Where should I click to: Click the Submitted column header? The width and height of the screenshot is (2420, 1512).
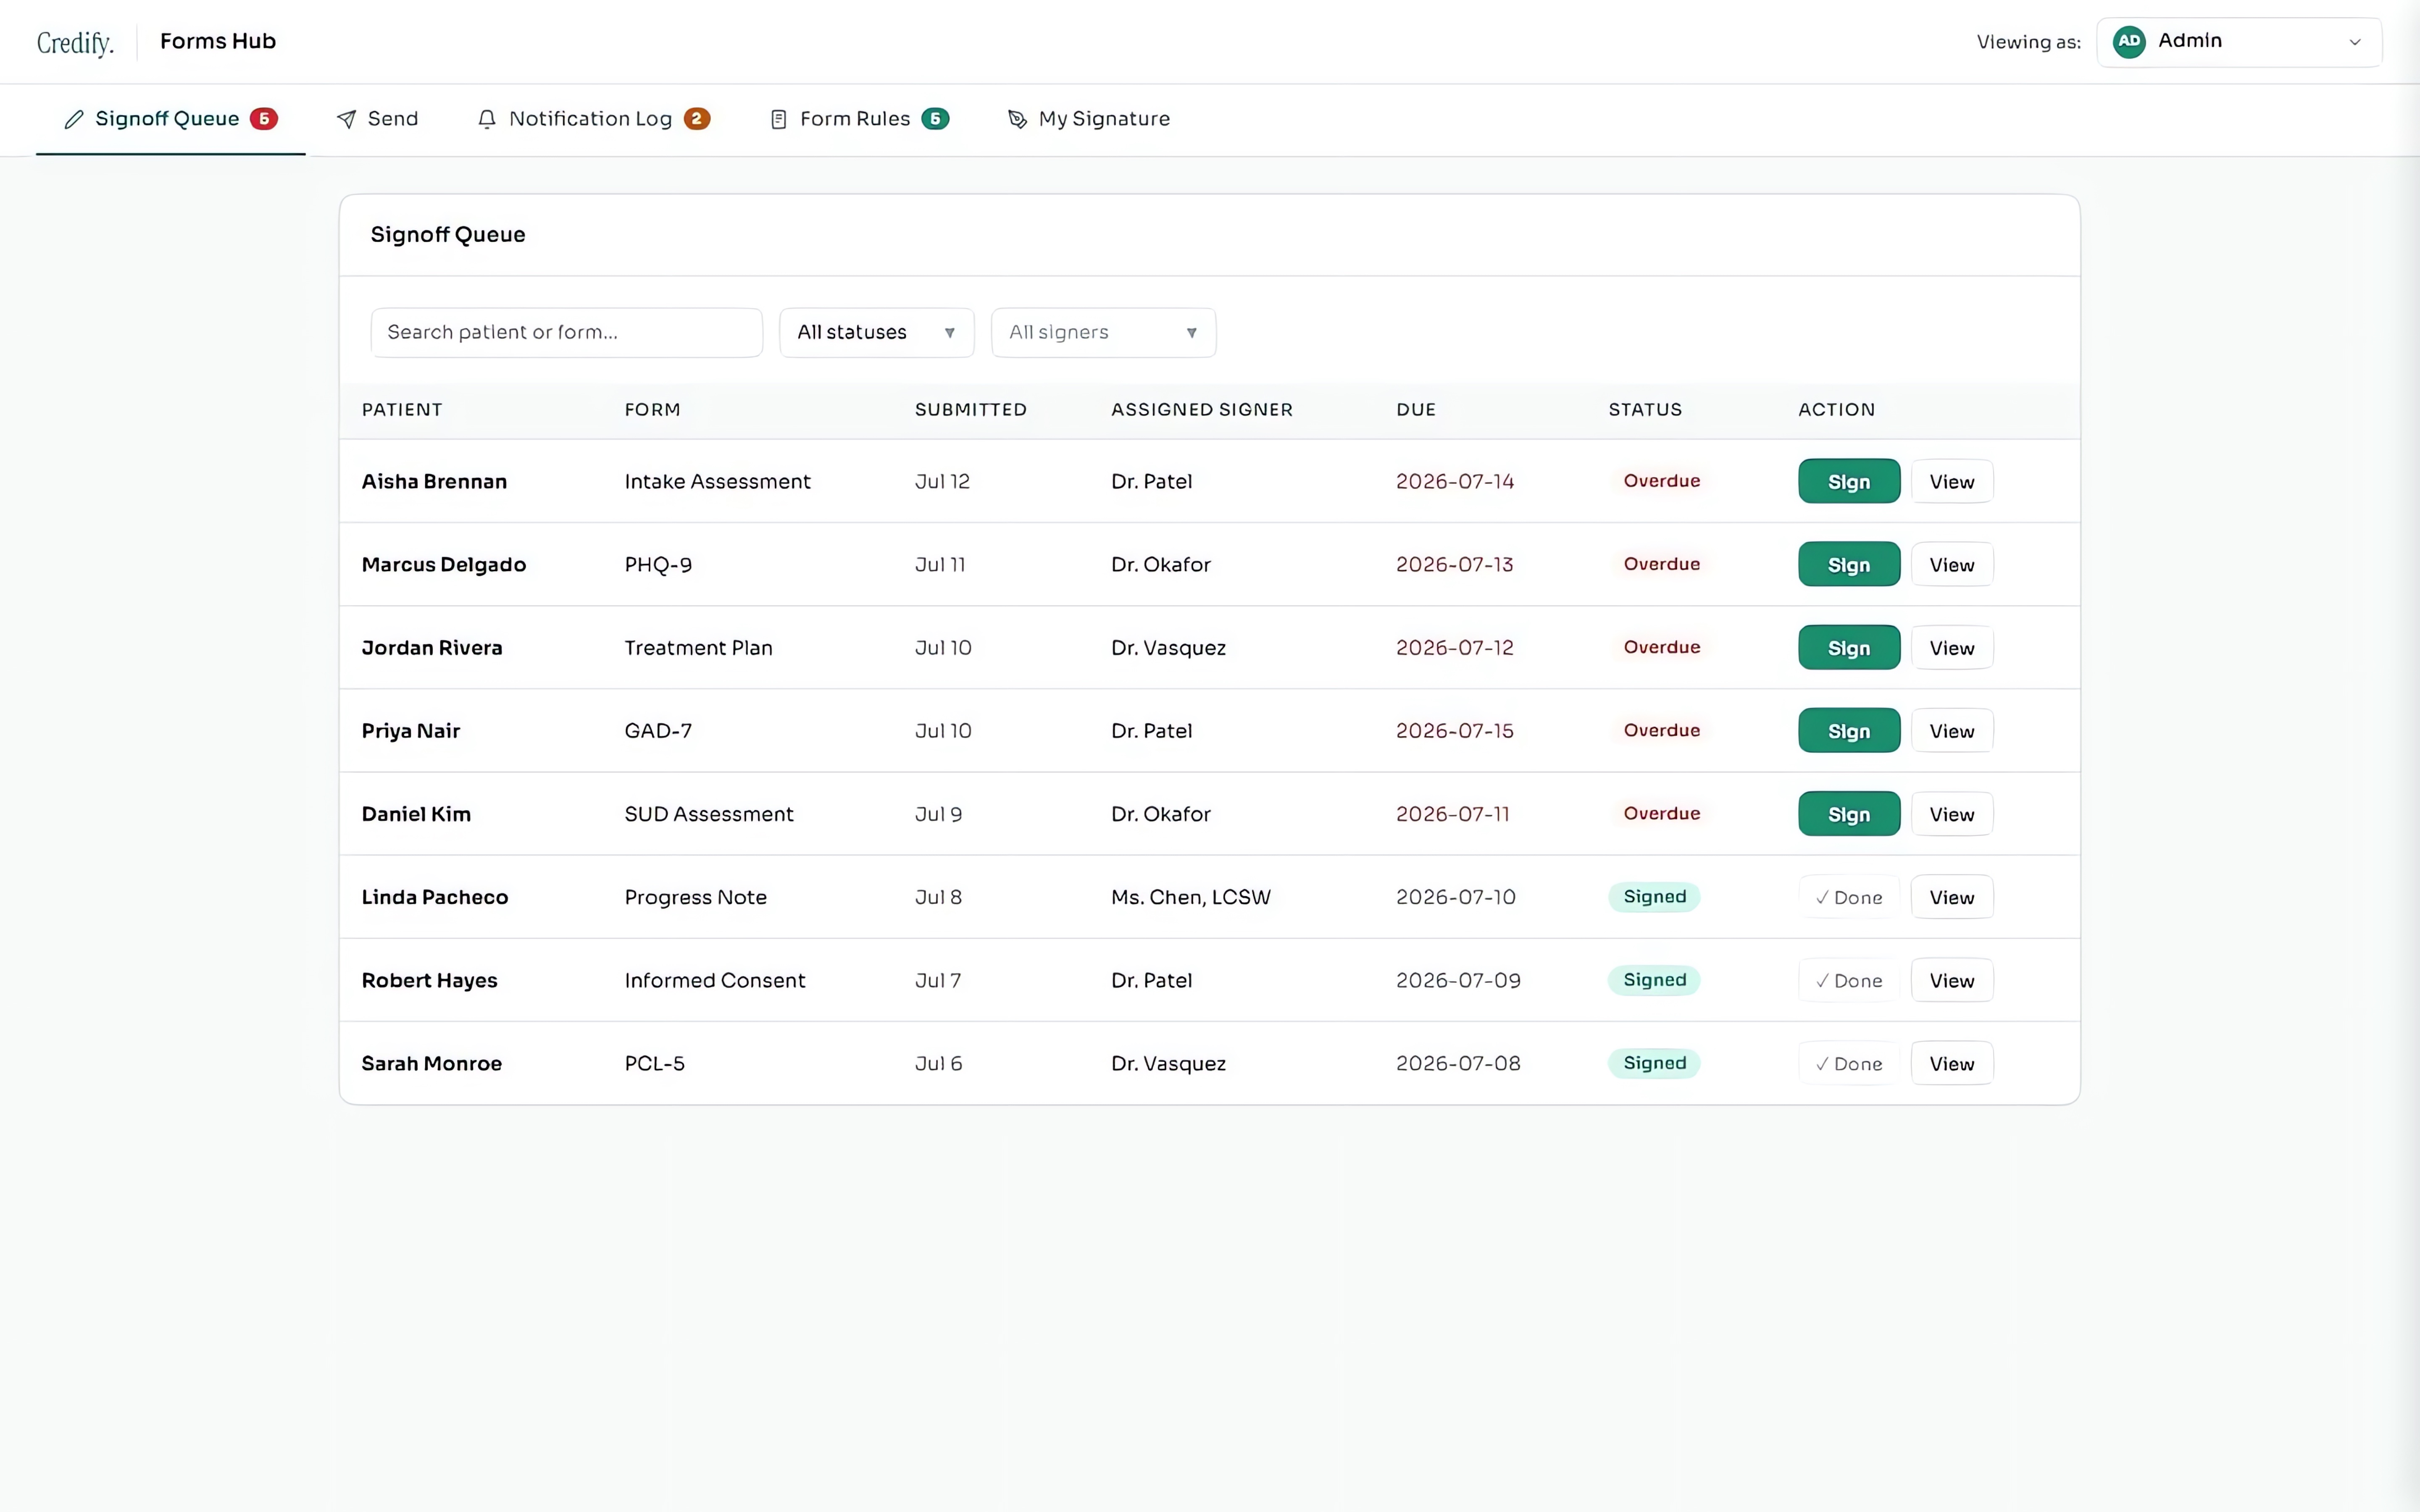coord(970,409)
